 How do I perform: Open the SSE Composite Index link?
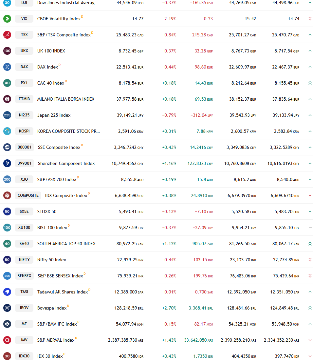click(59, 147)
